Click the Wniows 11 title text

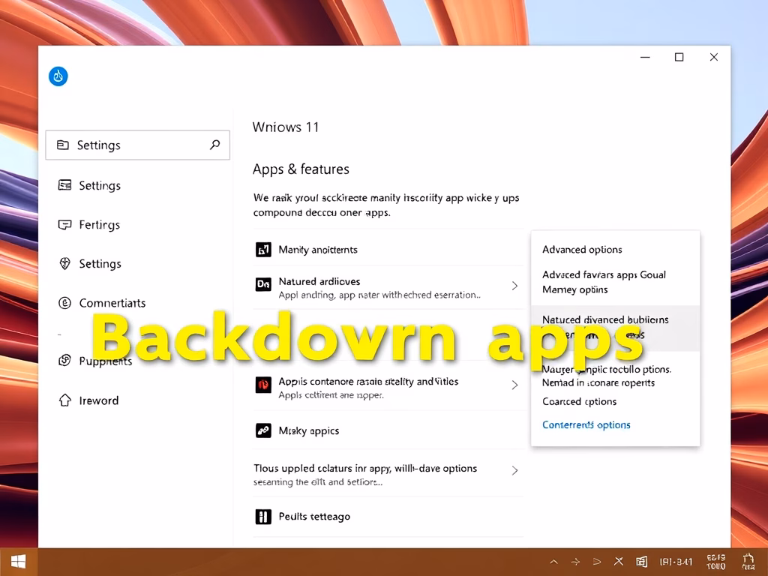[x=286, y=127]
